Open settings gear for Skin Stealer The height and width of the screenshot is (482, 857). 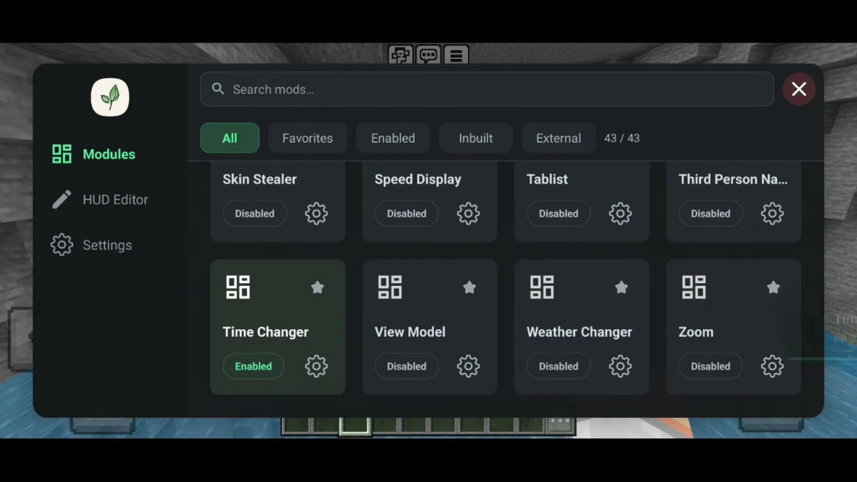(316, 213)
